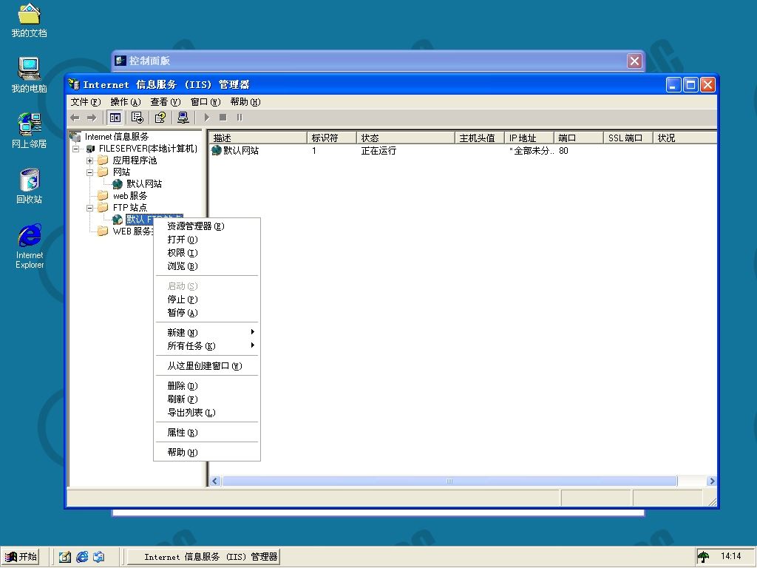The width and height of the screenshot is (757, 568).
Task: Collapse the 网站 tree node
Action: [89, 172]
